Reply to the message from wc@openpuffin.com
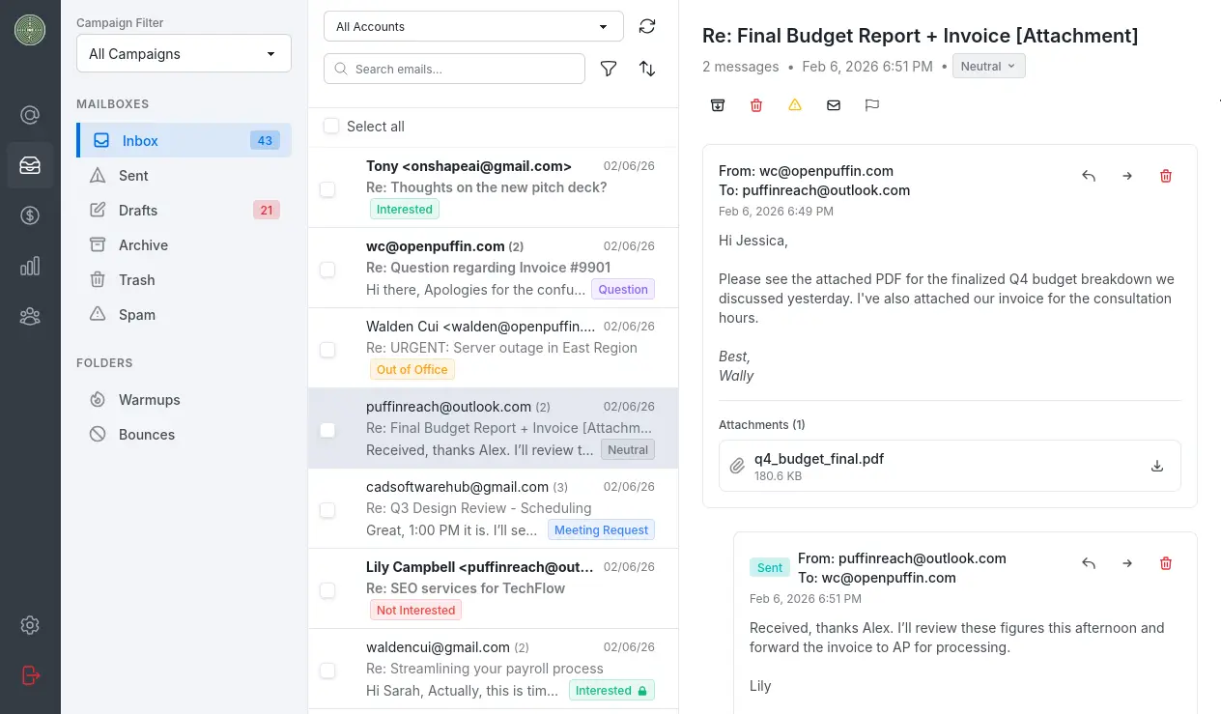1221x714 pixels. [x=1089, y=176]
